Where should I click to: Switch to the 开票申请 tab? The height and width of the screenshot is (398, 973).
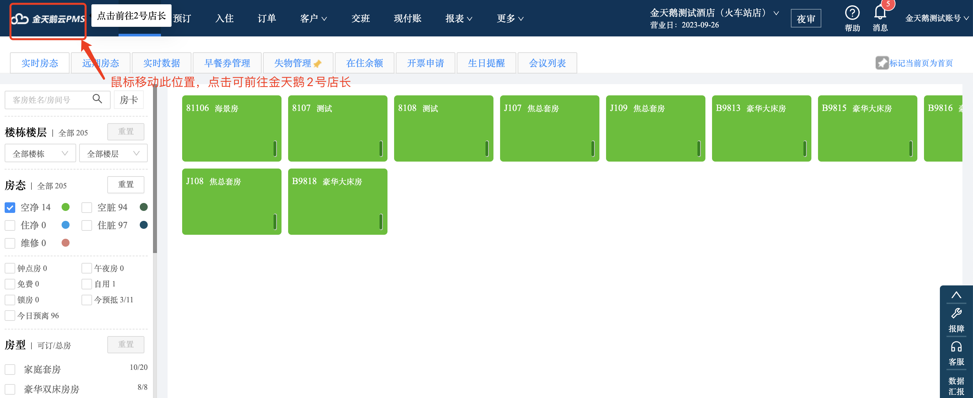pyautogui.click(x=425, y=63)
